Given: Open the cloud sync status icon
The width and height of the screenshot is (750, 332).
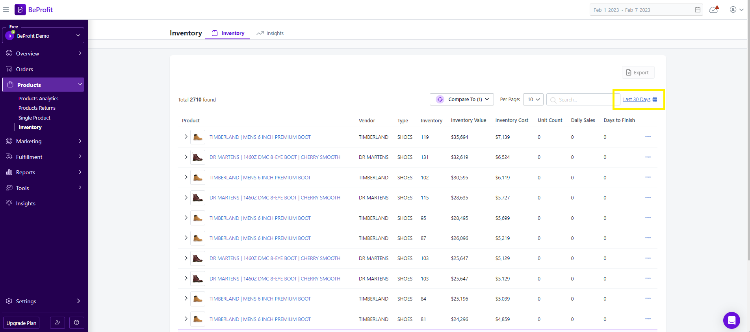Looking at the screenshot, I should pos(714,9).
